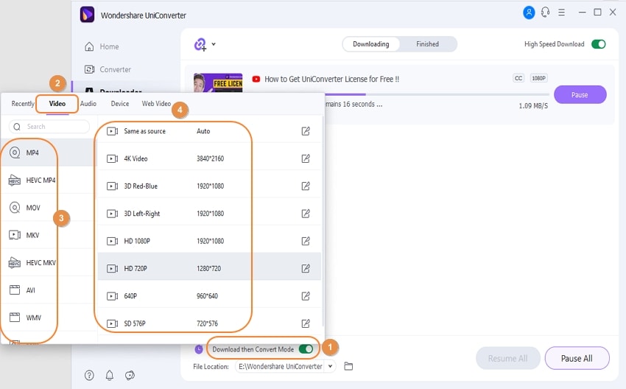Pause the current video download

coord(580,94)
